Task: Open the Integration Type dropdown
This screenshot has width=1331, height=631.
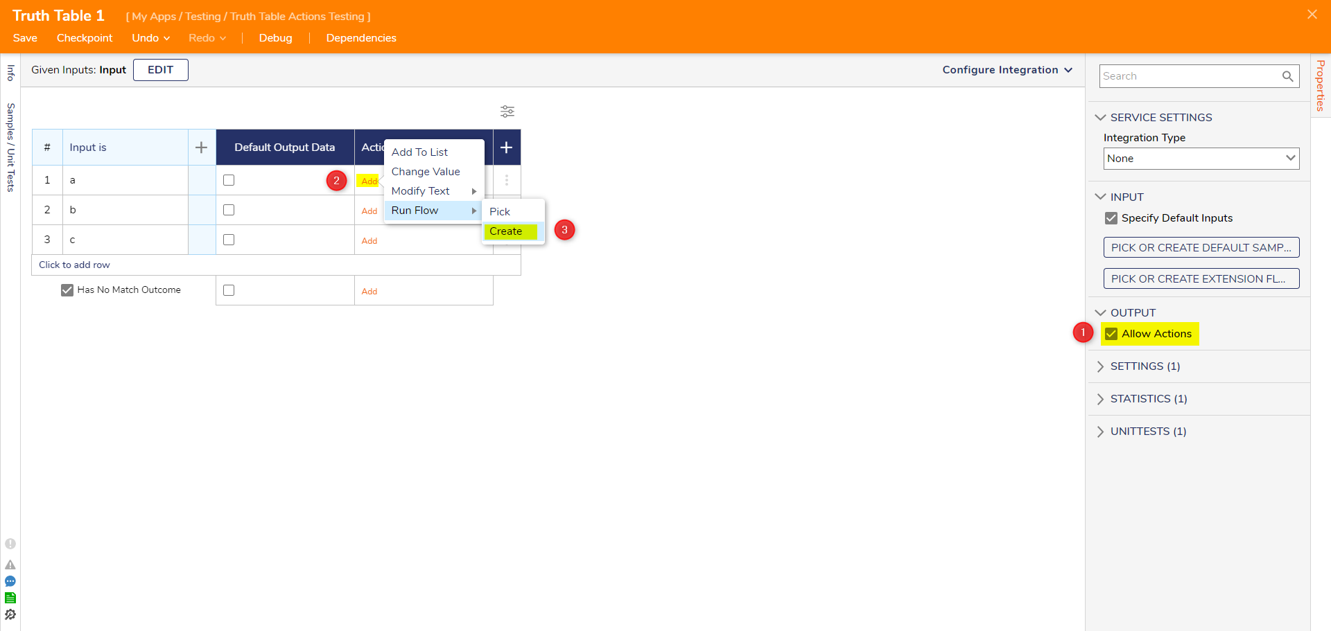Action: pyautogui.click(x=1201, y=159)
